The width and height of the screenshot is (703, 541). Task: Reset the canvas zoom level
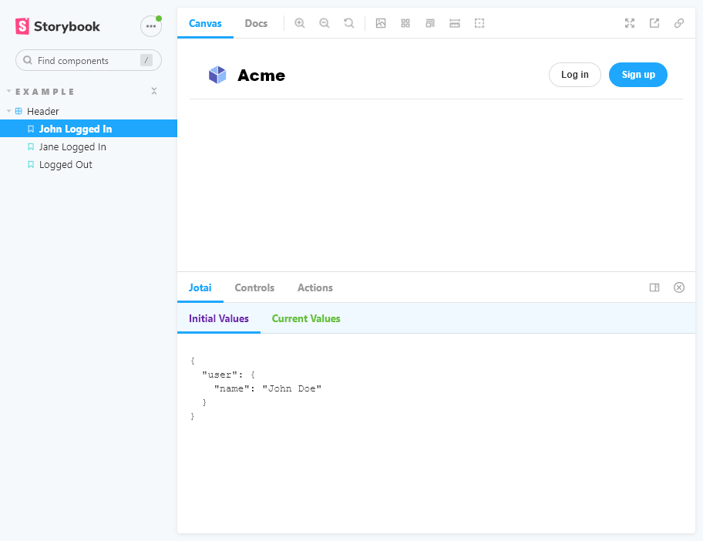click(349, 23)
